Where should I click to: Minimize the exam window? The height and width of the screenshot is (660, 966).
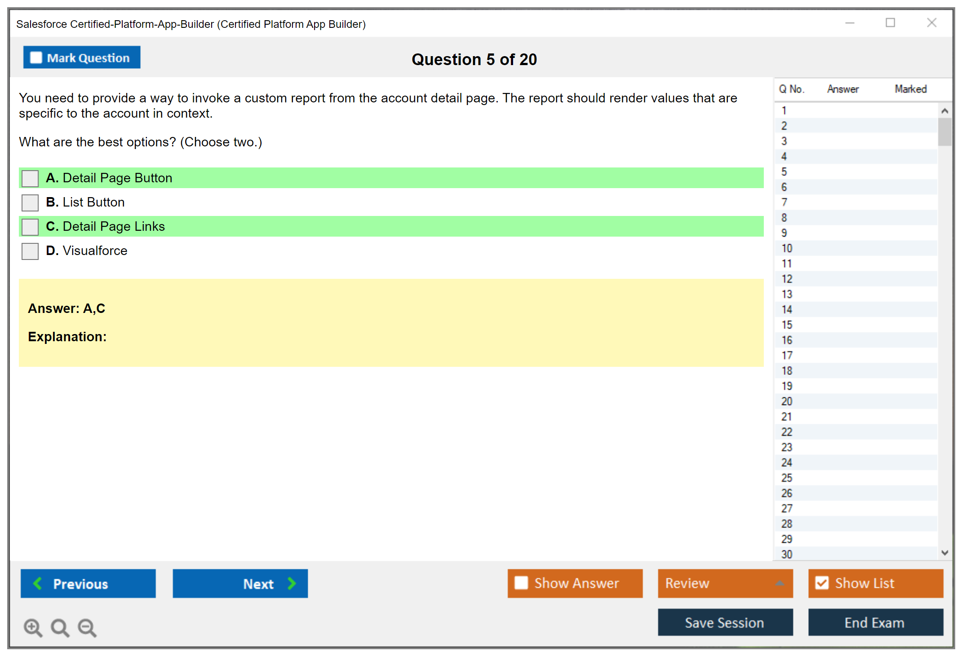tap(850, 23)
